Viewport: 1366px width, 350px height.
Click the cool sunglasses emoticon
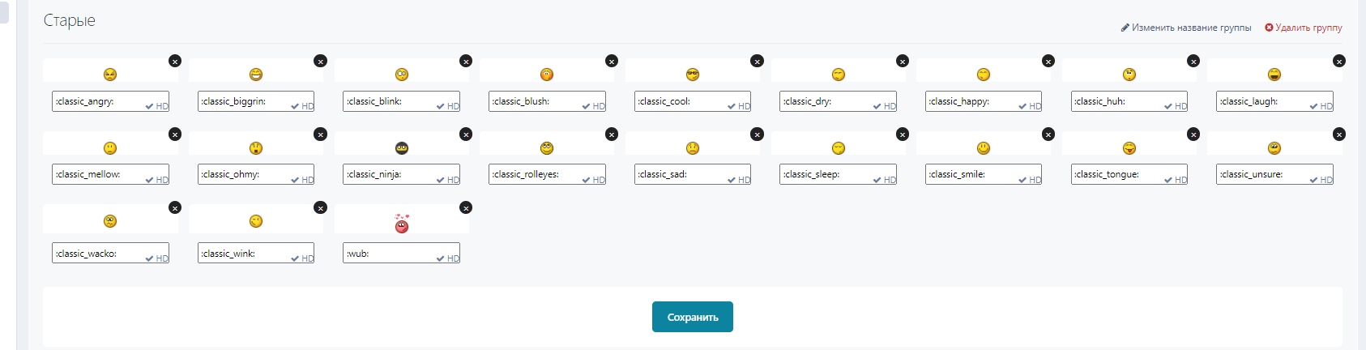(x=693, y=75)
